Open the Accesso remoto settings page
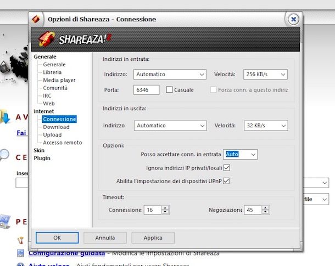 (63, 143)
